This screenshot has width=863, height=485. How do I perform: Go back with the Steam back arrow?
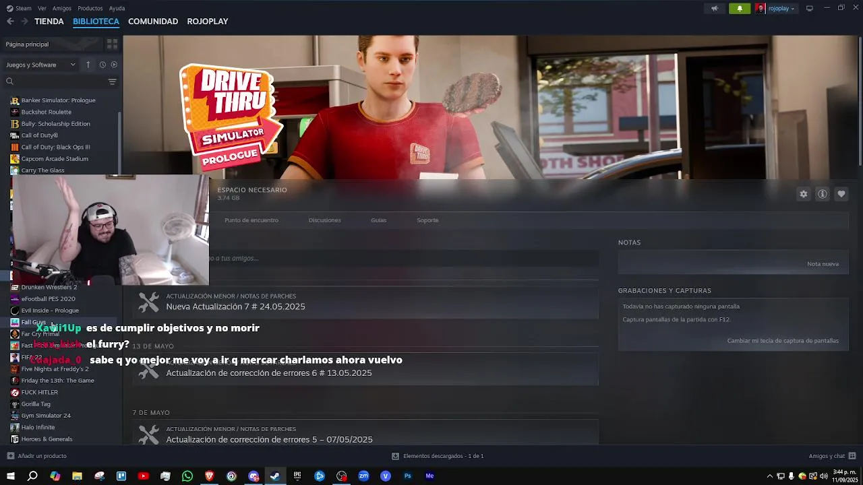tap(10, 22)
